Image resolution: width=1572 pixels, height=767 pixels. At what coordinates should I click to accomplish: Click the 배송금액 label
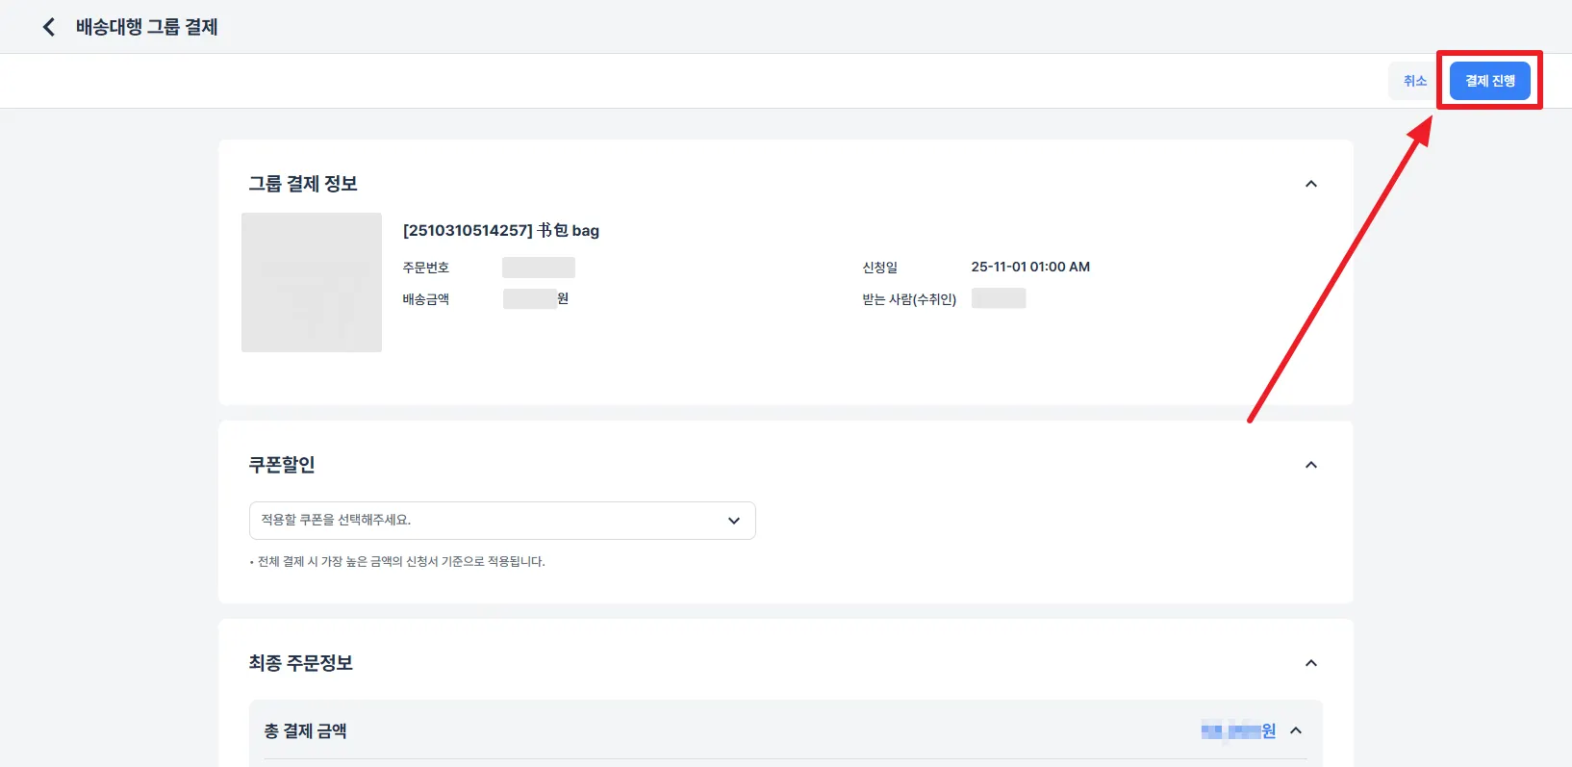point(426,299)
